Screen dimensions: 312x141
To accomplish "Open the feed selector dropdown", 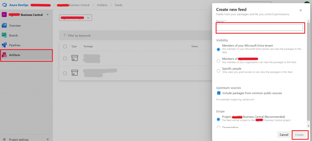I will 76,18.
